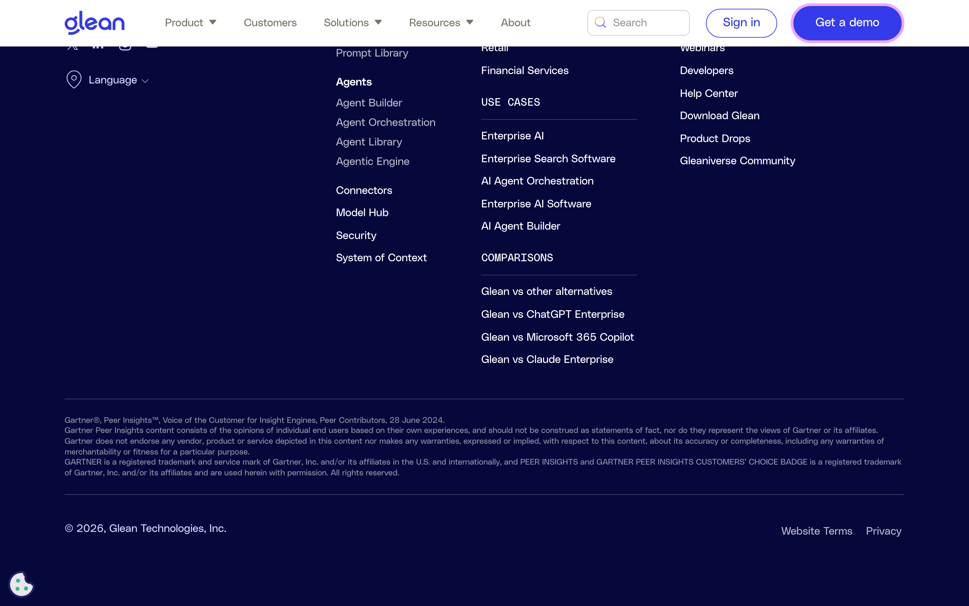
Task: Open the Prompt Library link
Action: pos(372,53)
